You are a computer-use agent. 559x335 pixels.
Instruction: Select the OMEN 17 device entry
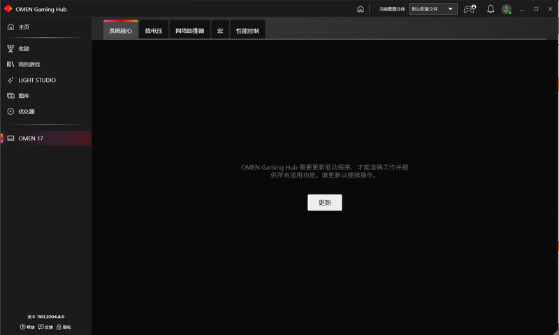31,138
